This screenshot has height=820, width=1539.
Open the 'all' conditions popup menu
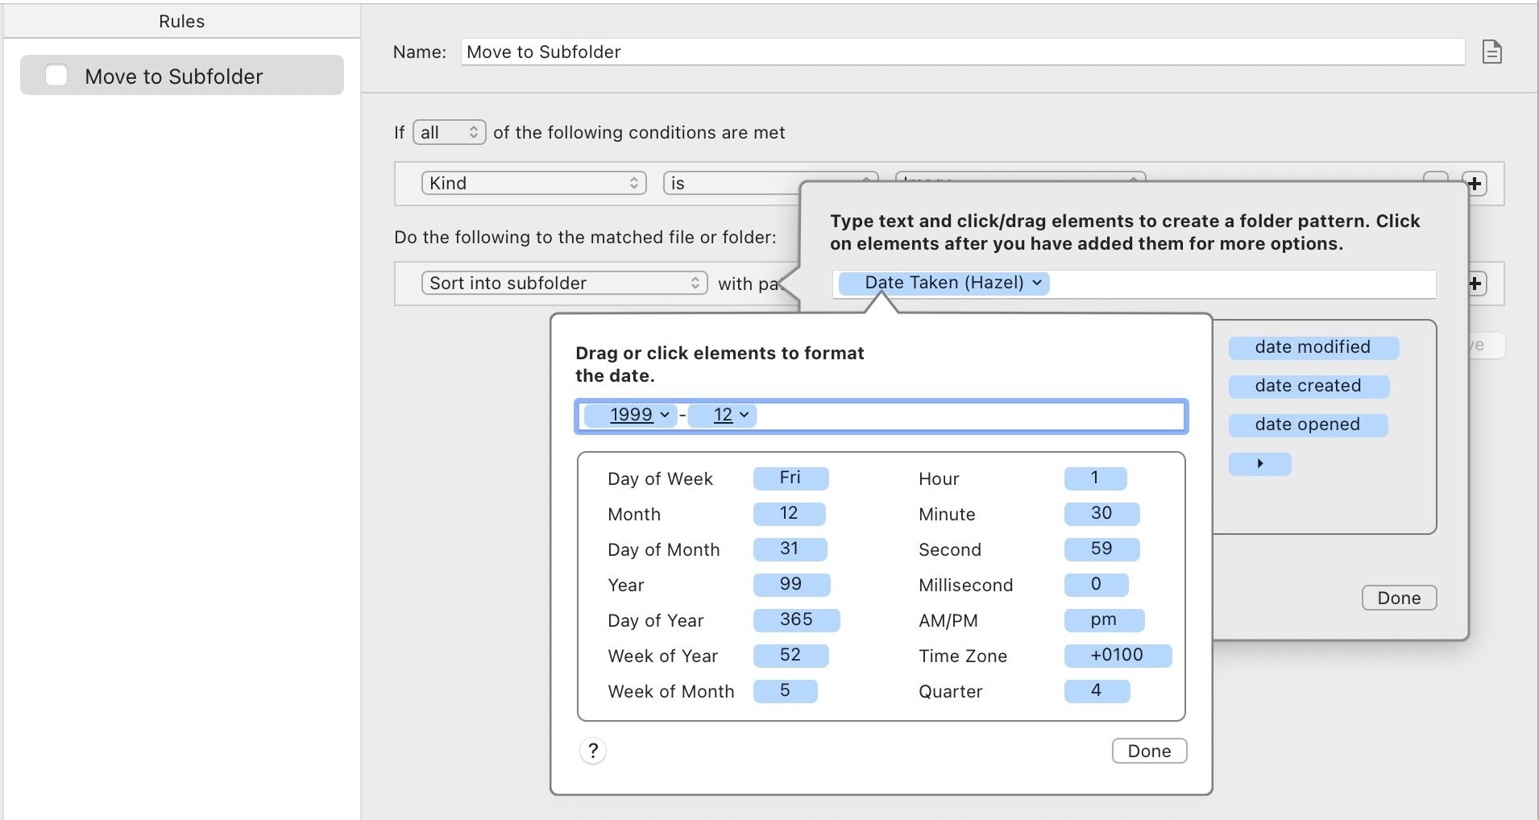448,132
